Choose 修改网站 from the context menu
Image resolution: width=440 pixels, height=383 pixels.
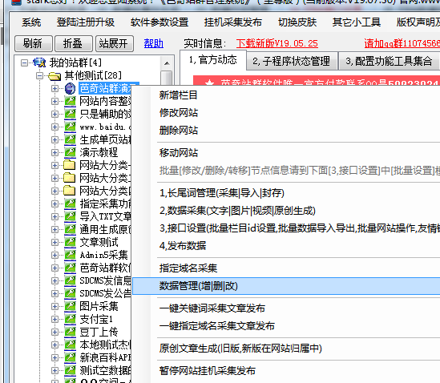coord(179,113)
